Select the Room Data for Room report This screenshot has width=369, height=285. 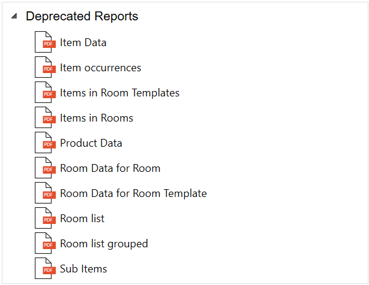click(x=110, y=168)
